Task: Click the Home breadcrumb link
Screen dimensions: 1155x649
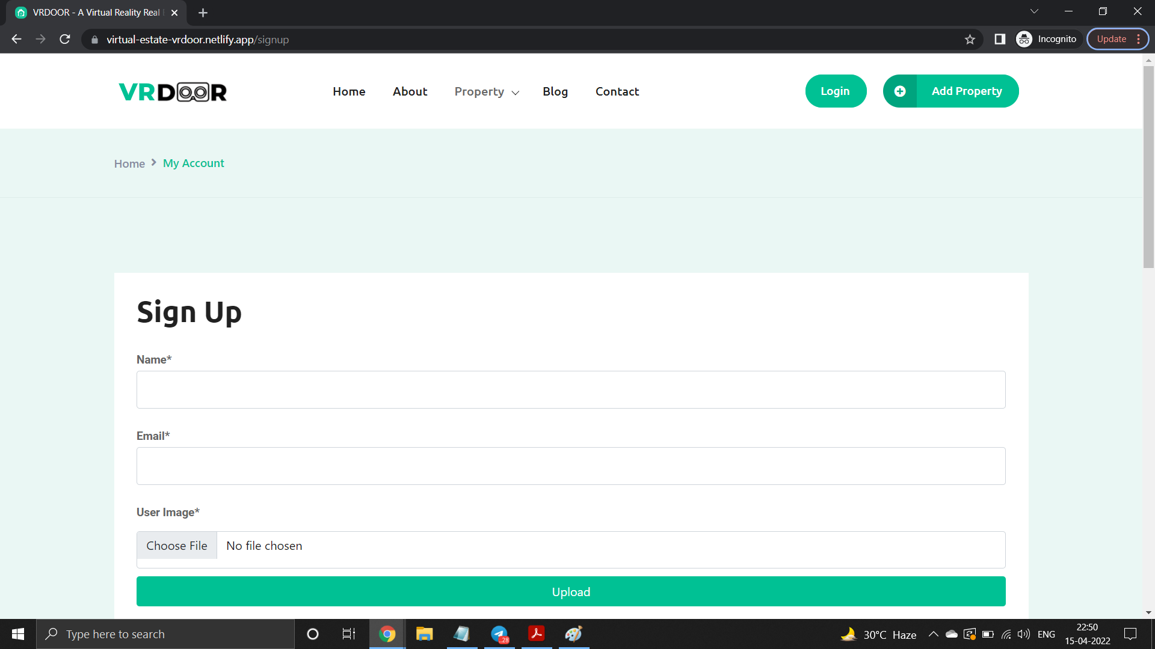Action: [129, 163]
